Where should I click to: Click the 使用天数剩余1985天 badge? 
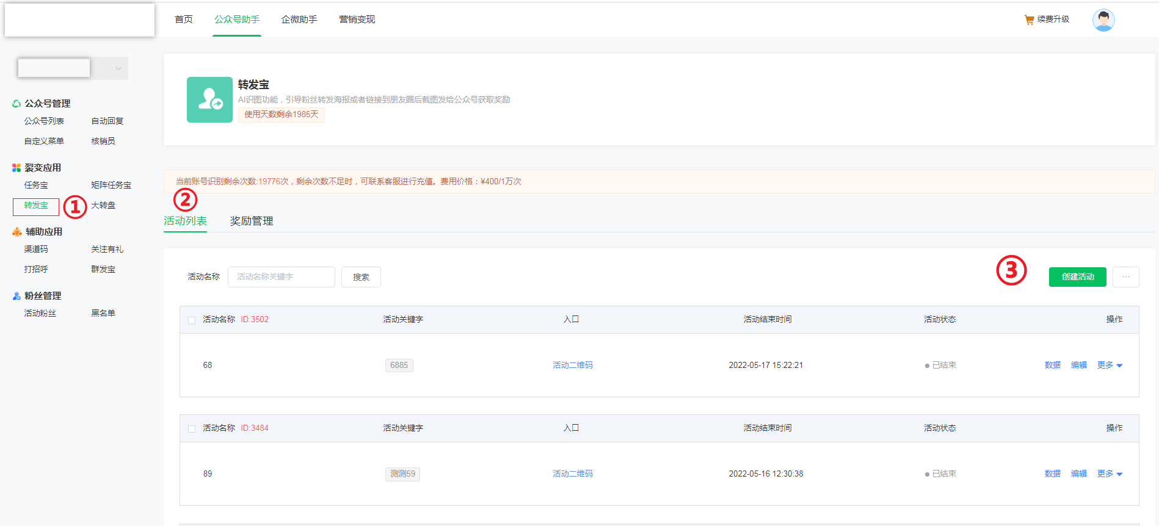coord(282,115)
